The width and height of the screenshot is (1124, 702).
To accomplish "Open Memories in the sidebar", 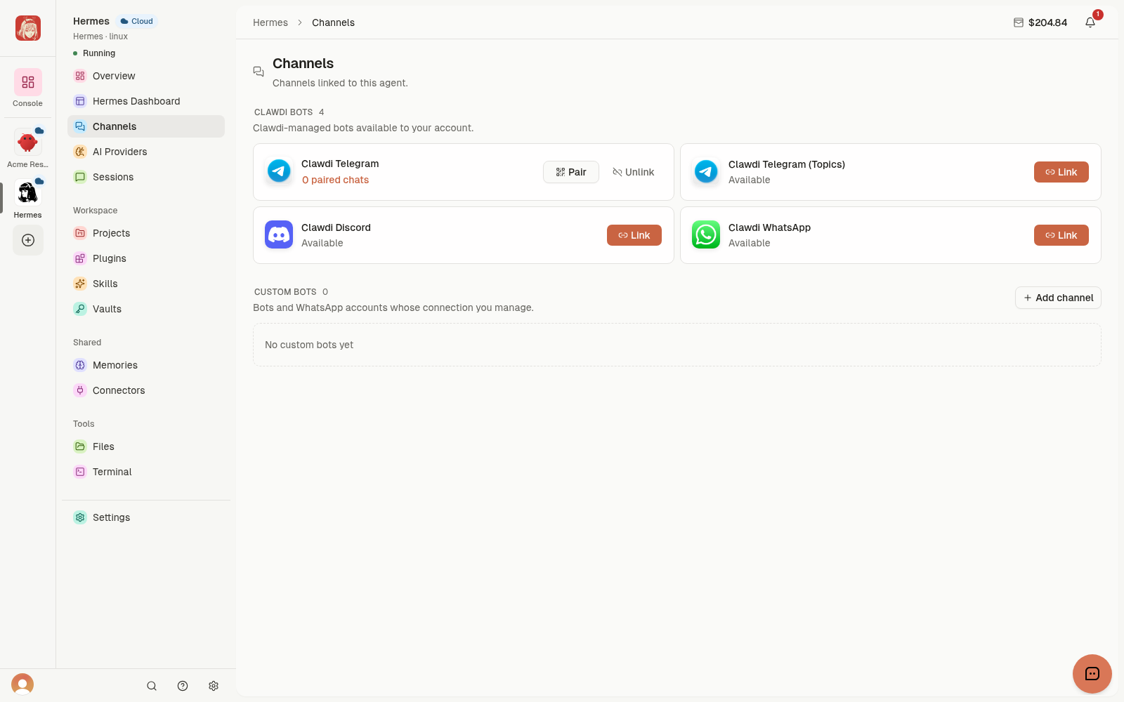I will tap(146, 365).
